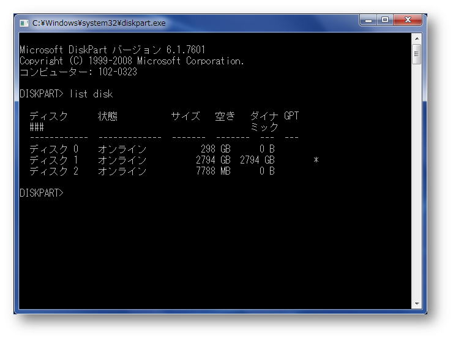This screenshot has width=453, height=340.
Task: Click the '空き' column header
Action: pos(225,116)
